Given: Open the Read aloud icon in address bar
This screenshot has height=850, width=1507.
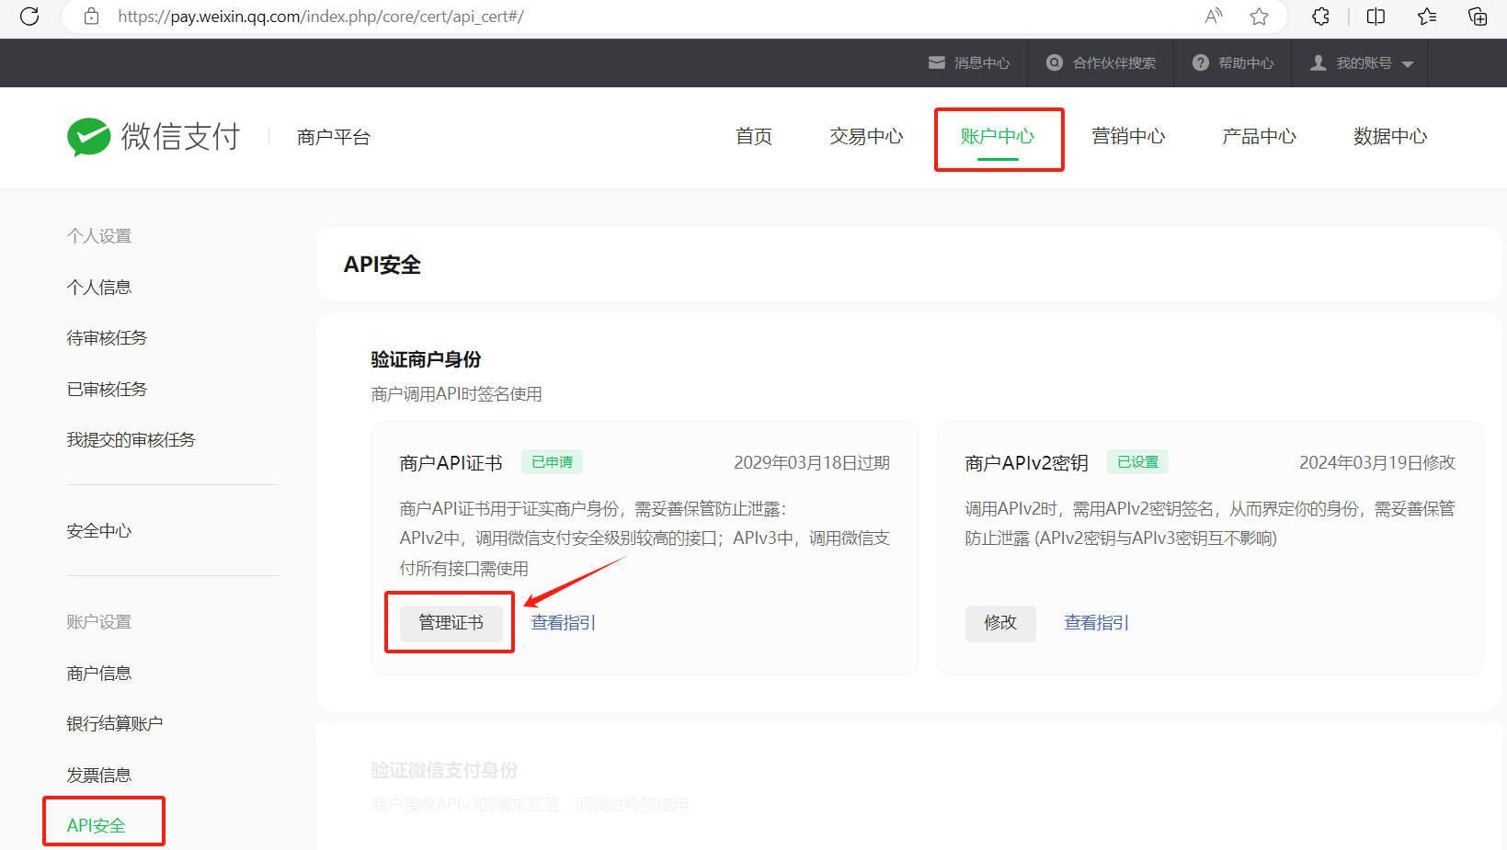Looking at the screenshot, I should click(1214, 17).
